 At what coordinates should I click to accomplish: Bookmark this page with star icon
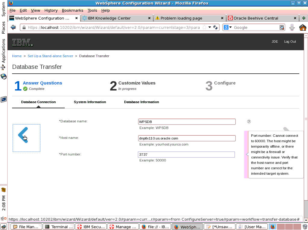coord(204,27)
